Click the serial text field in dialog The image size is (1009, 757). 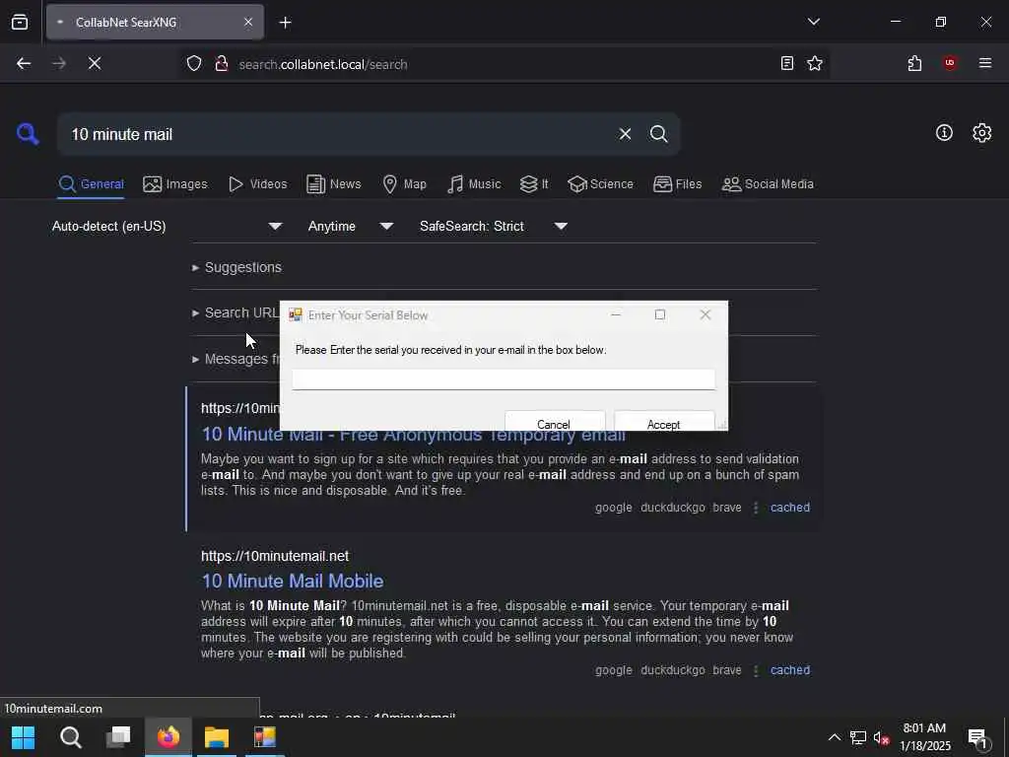504,379
